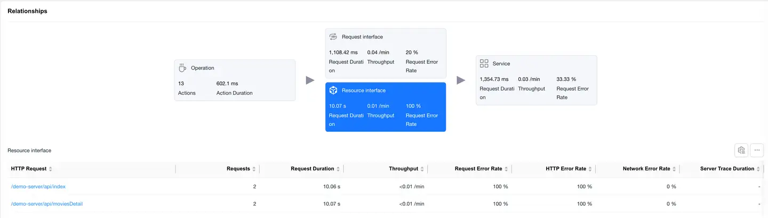This screenshot has height=218, width=768.
Task: Sort by HTTP Error Rate column
Action: 590,169
